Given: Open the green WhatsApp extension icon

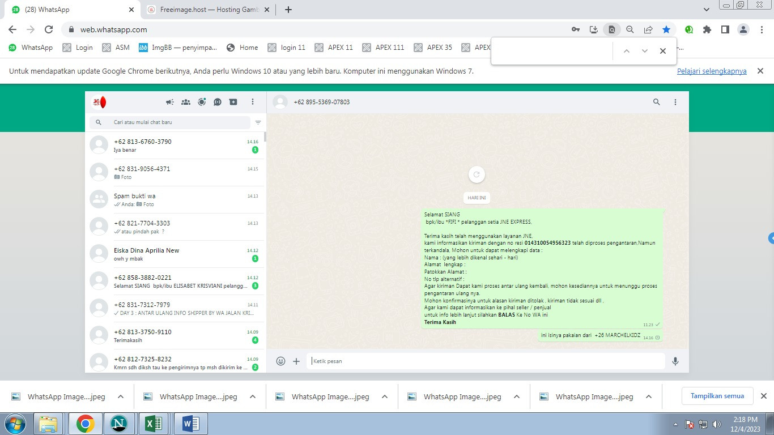Looking at the screenshot, I should [689, 29].
